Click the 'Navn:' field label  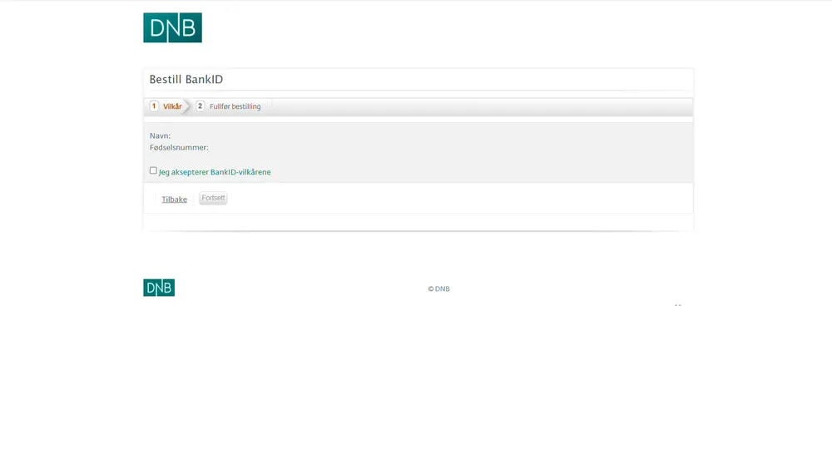pyautogui.click(x=160, y=135)
